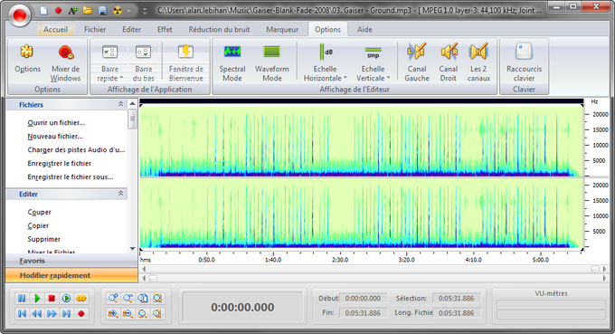Select Canal Gauche only
The image size is (615, 334).
pyautogui.click(x=417, y=62)
